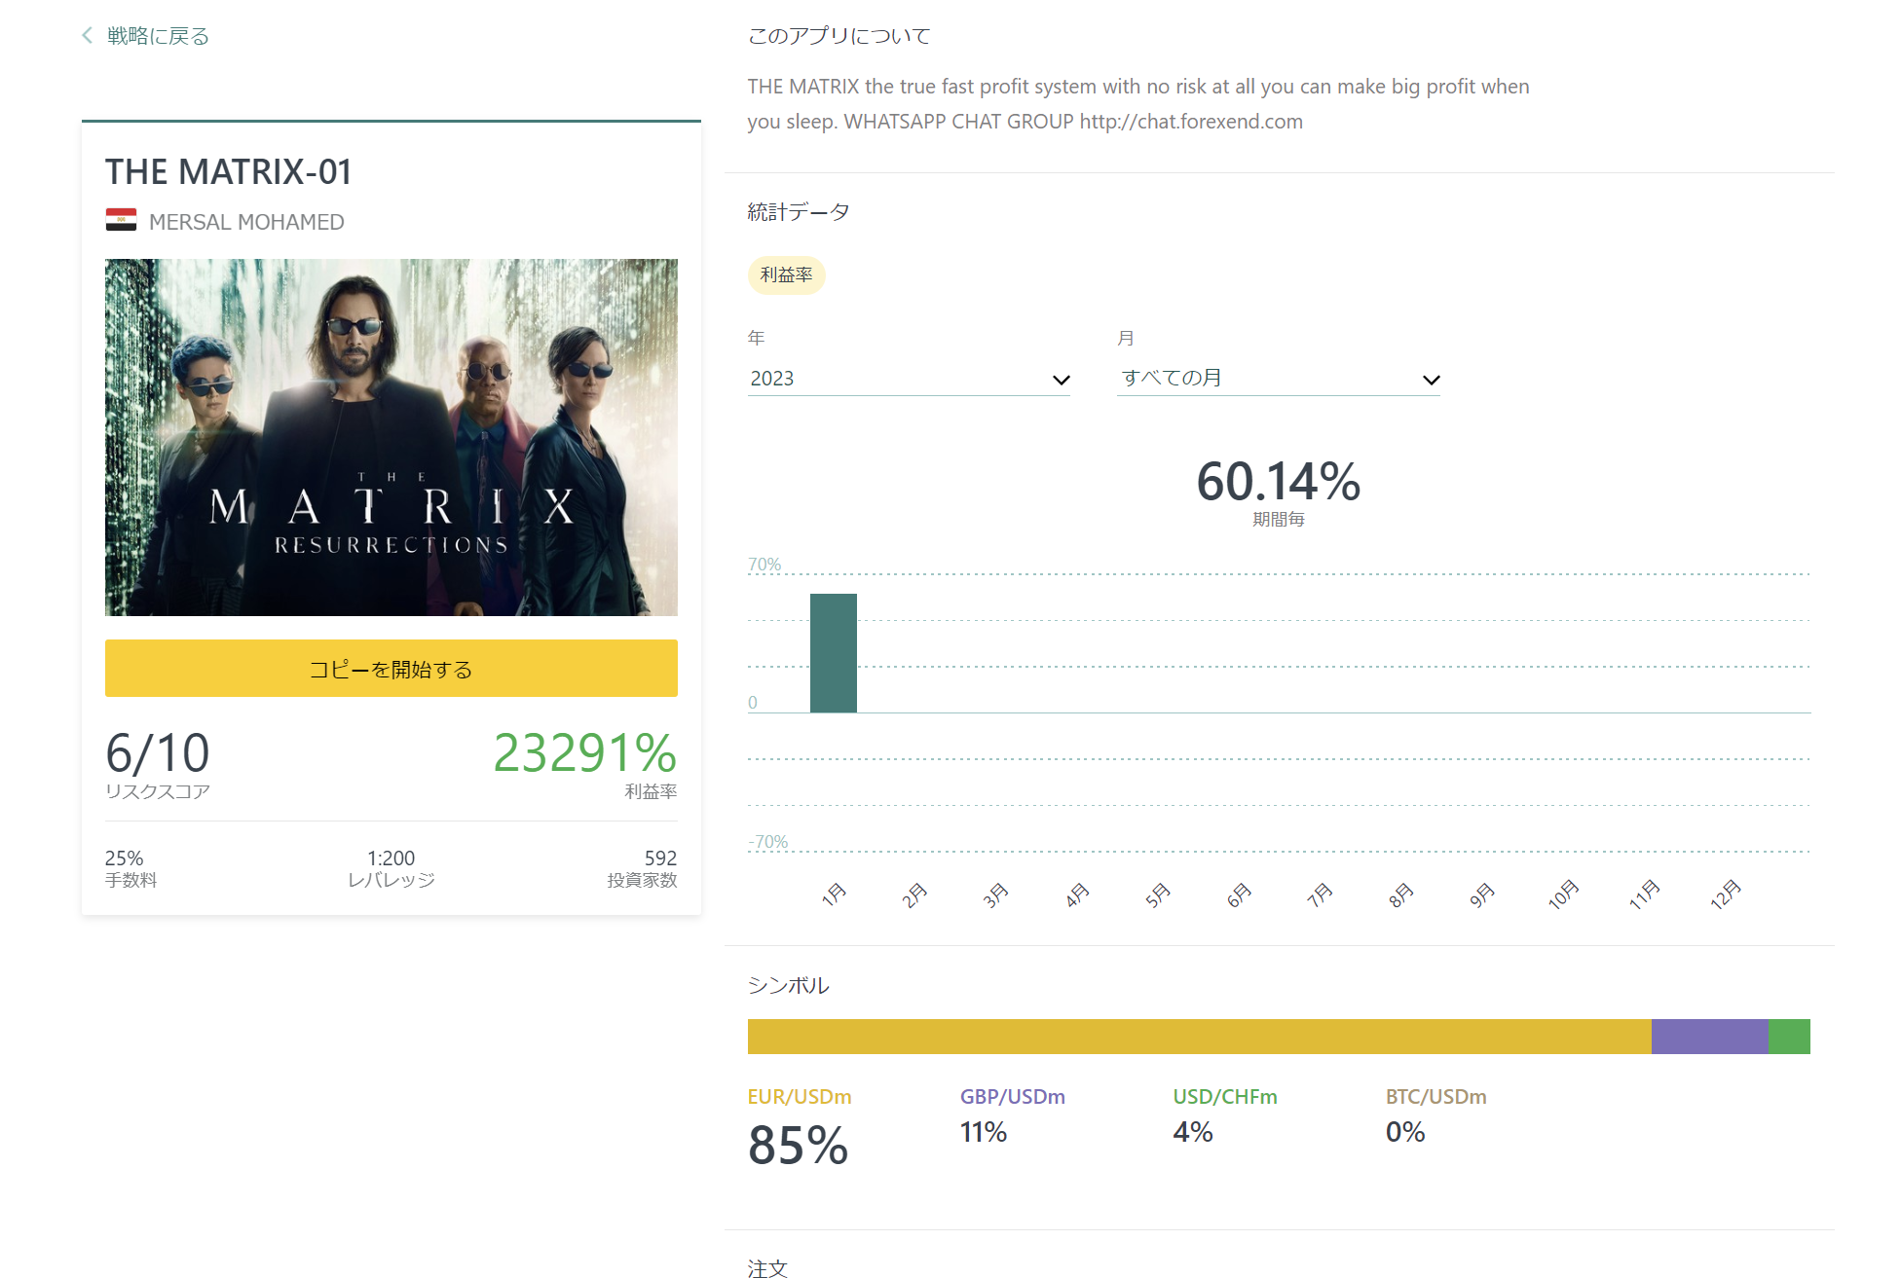Expand the month selector chevron arrow
1901x1278 pixels.
coord(1431,380)
